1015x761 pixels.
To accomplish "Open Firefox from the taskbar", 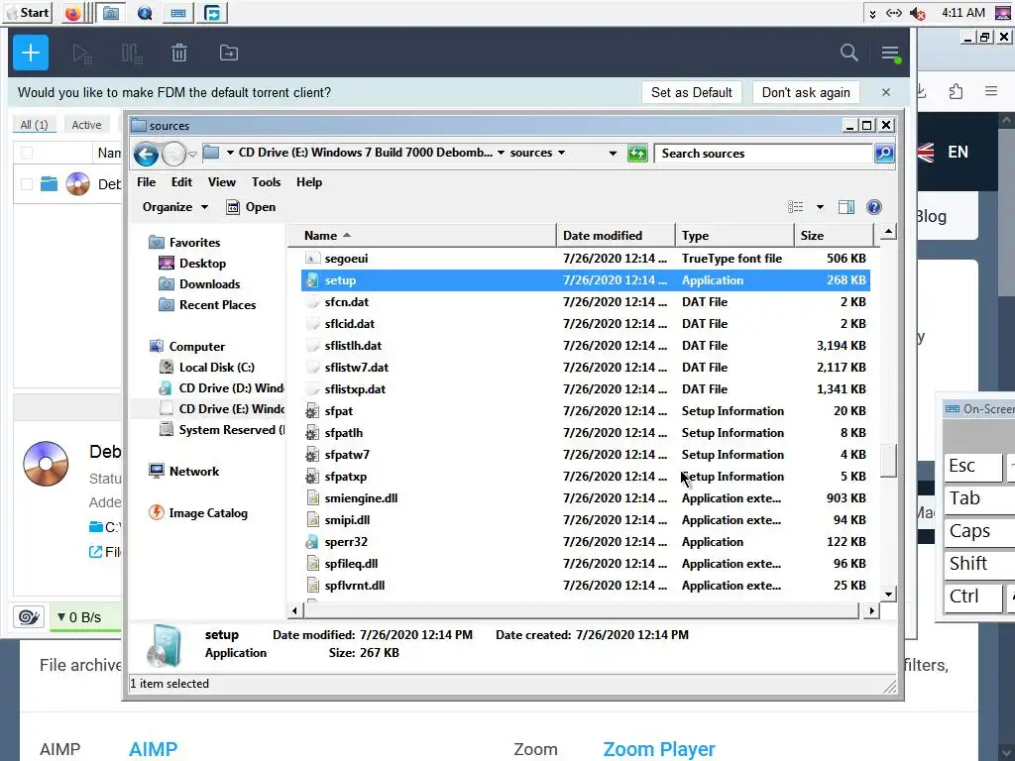I will click(72, 13).
